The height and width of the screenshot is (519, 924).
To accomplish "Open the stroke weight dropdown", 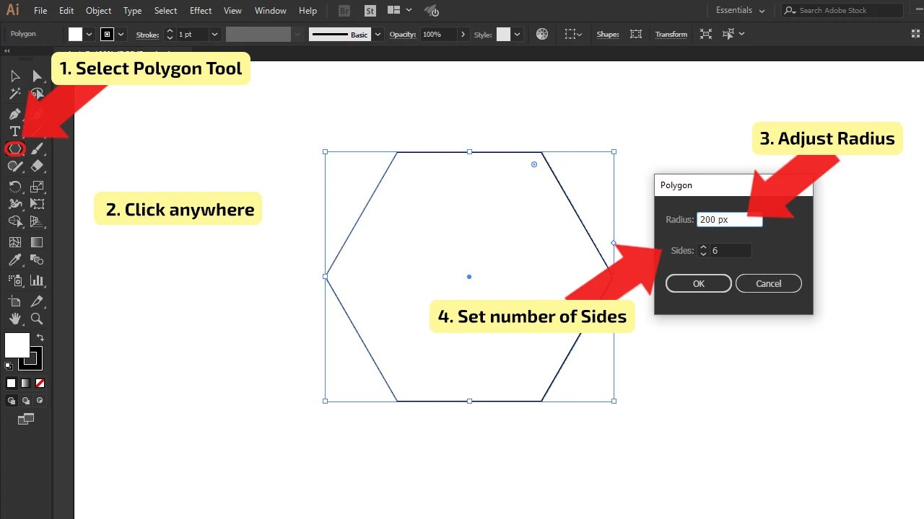I will point(214,34).
